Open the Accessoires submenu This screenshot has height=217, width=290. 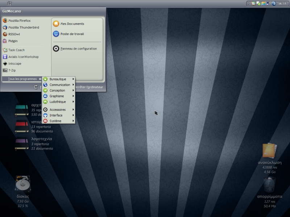coord(59,110)
